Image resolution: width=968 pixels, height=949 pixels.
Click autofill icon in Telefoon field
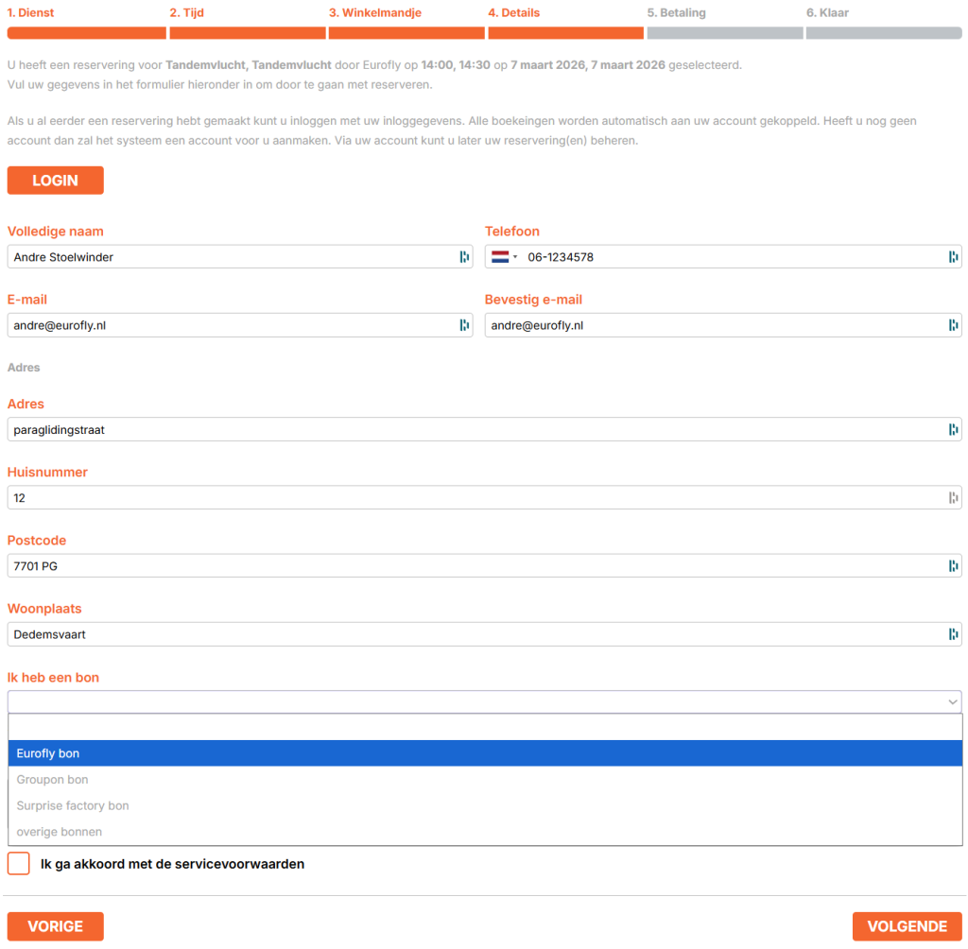[953, 257]
